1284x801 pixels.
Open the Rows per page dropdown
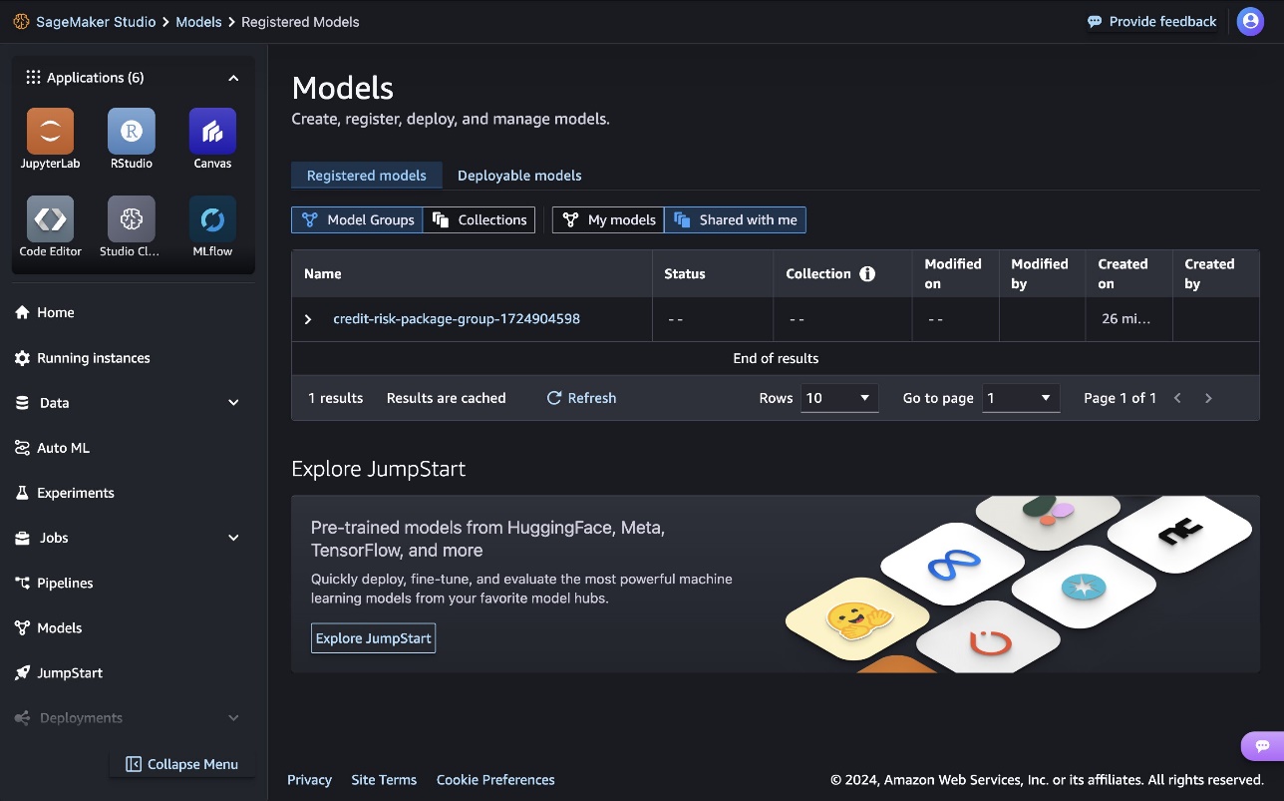(839, 398)
